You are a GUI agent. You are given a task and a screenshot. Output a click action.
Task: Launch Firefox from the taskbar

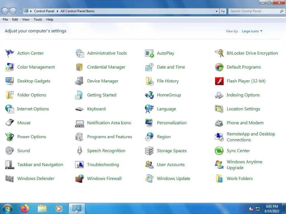[x=25, y=208]
